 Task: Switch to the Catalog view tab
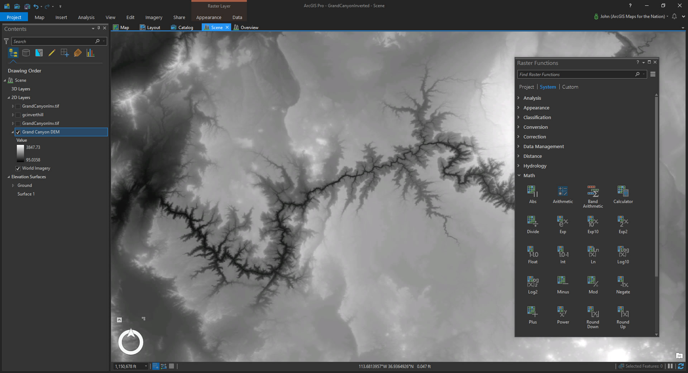pos(182,27)
